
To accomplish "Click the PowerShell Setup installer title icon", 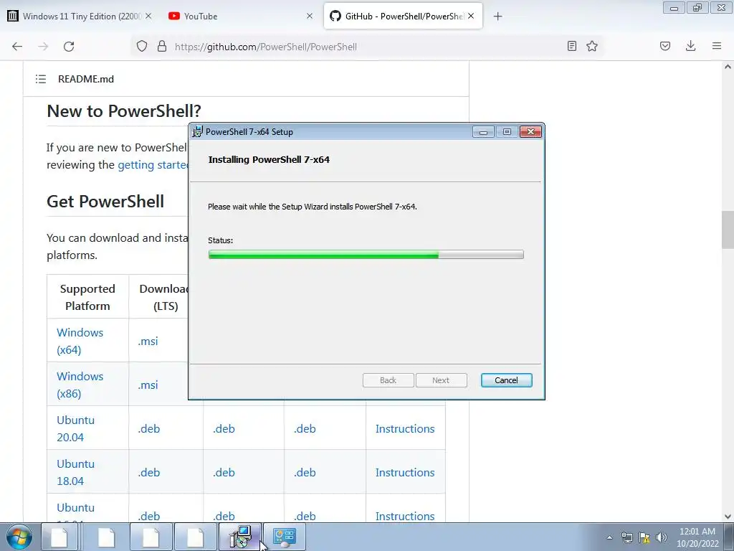I will (198, 132).
